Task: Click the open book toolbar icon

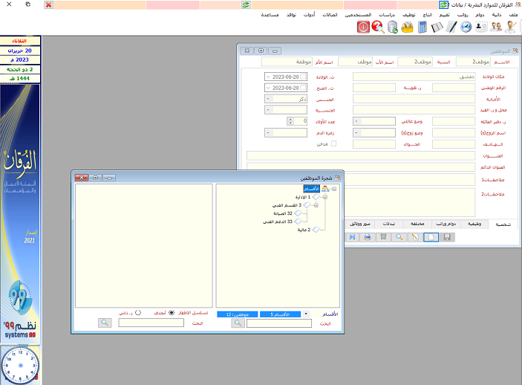Action: coord(437,27)
